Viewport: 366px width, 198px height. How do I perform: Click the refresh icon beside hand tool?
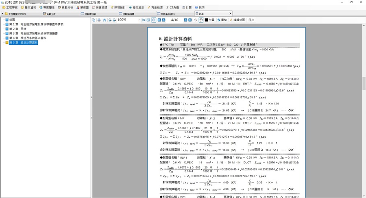pyautogui.click(x=196, y=20)
